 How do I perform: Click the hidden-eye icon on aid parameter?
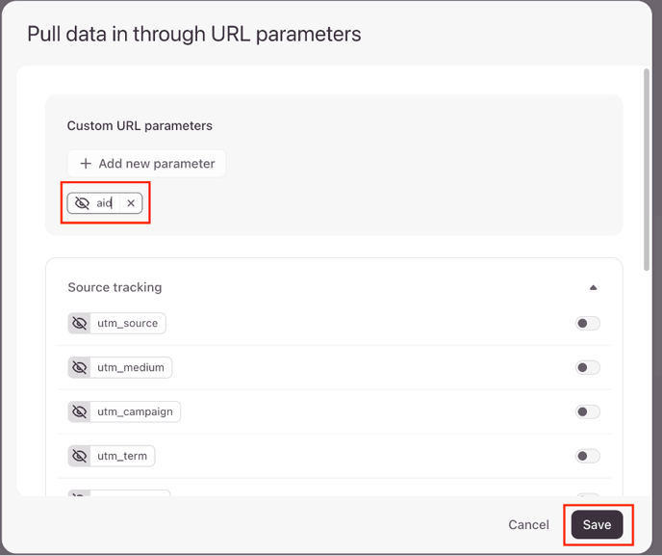coord(82,203)
